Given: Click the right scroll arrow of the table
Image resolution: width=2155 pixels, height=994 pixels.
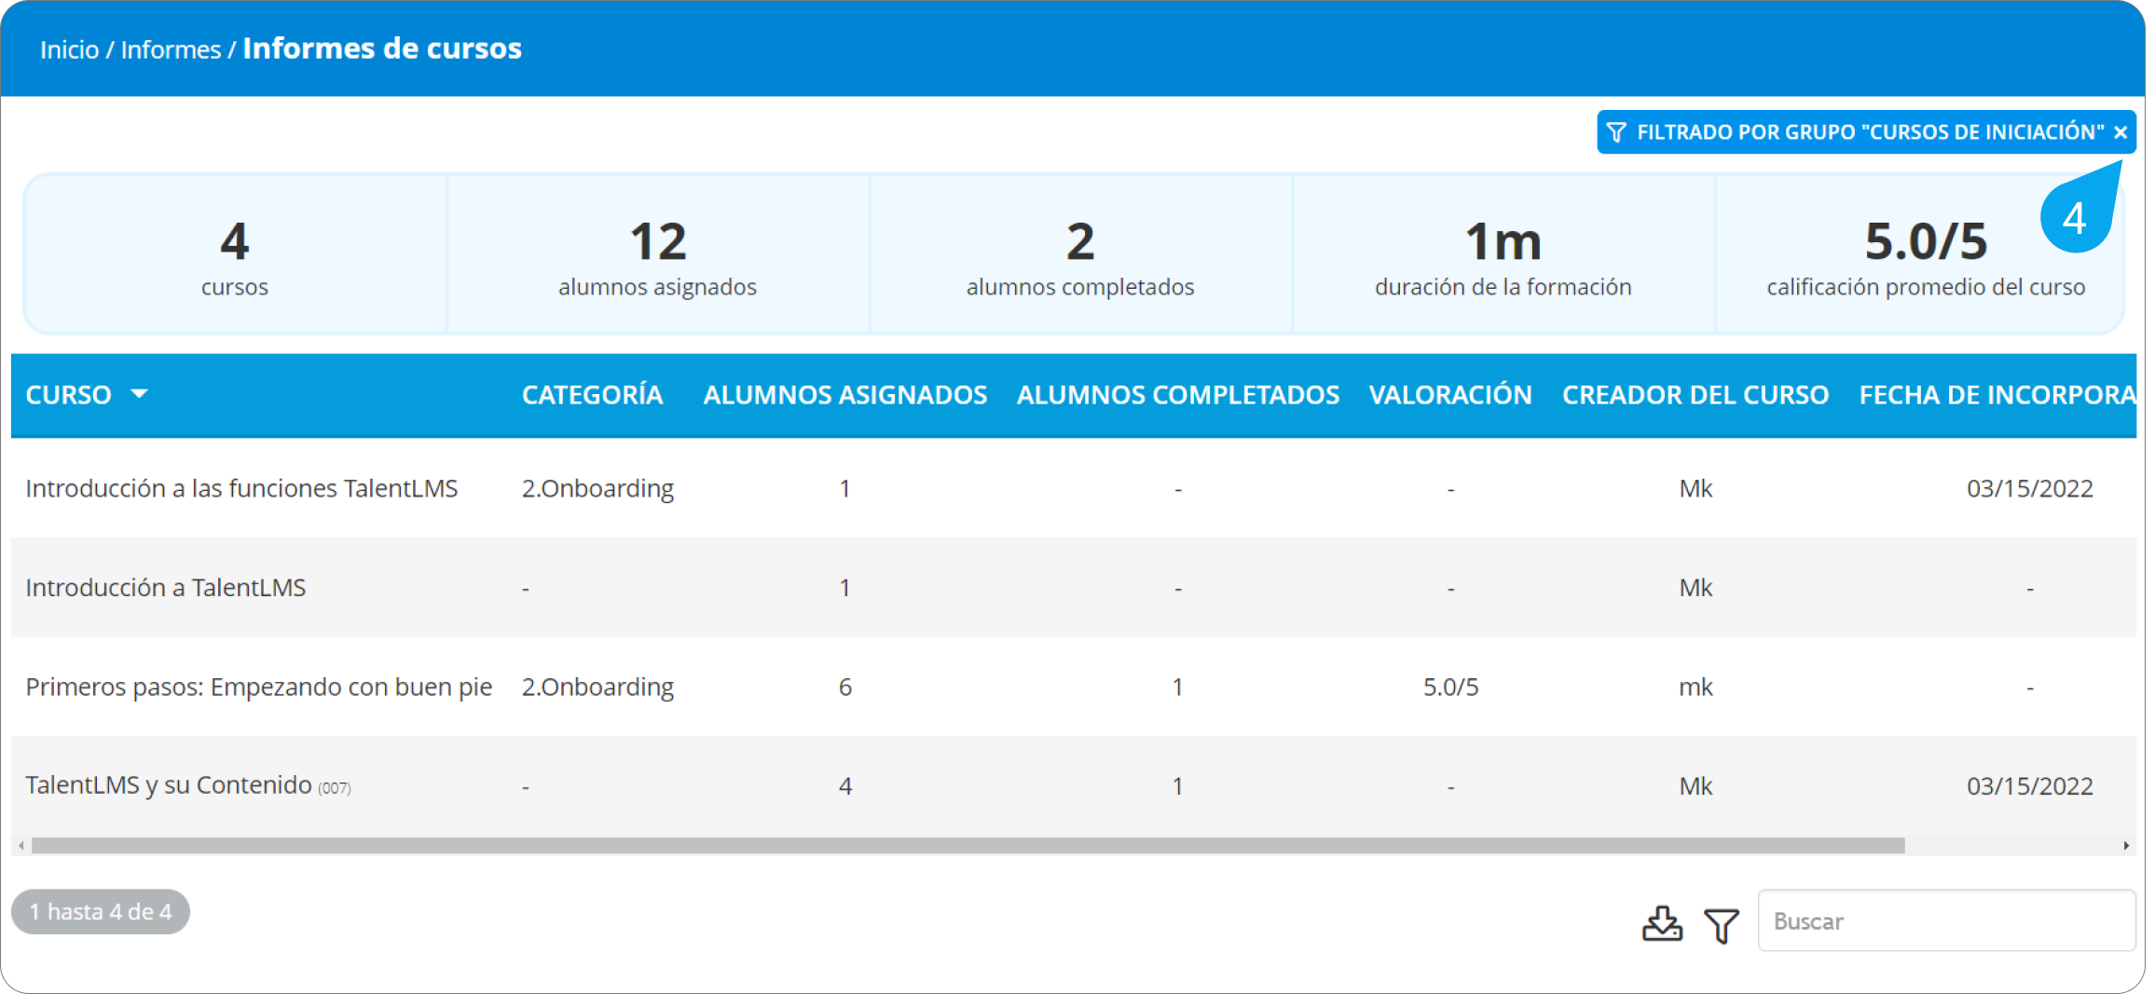Looking at the screenshot, I should [2126, 845].
